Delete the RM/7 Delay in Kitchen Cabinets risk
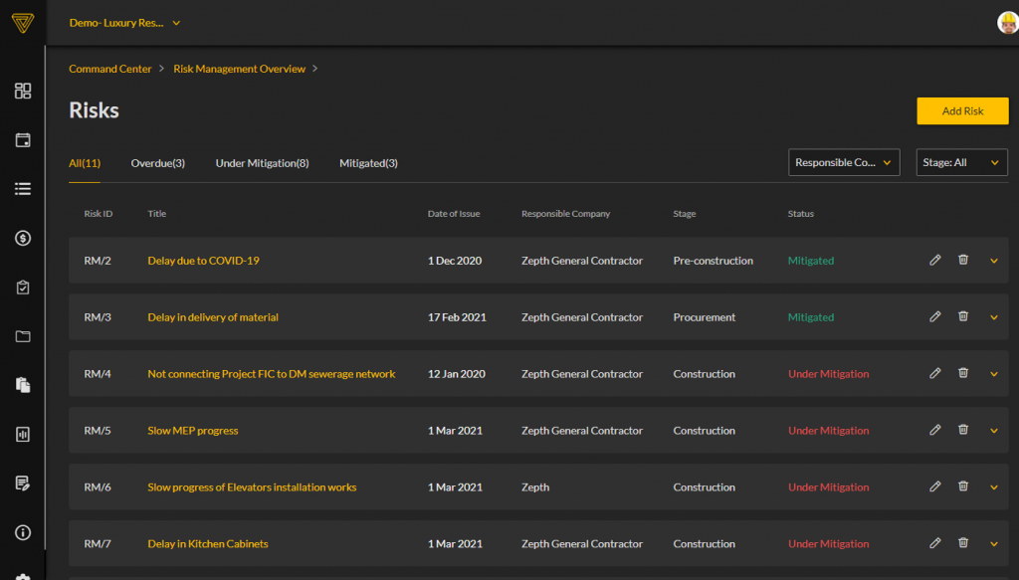This screenshot has height=580, width=1019. 963,544
